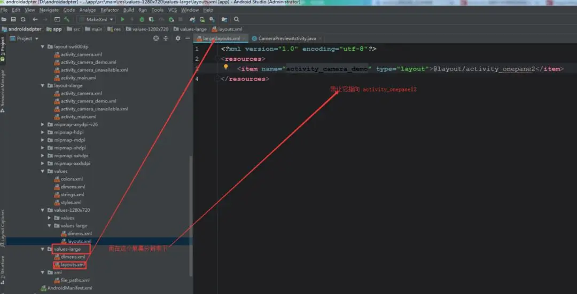Click the Attach Debugger to Process icon
The image size is (577, 294).
click(171, 20)
